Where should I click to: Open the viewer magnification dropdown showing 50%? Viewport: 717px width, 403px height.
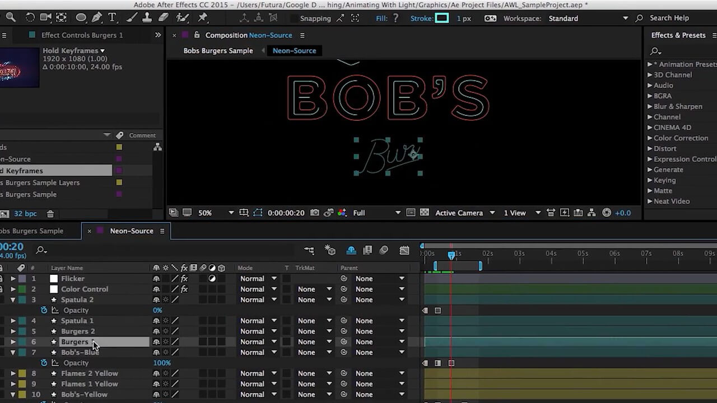click(215, 213)
